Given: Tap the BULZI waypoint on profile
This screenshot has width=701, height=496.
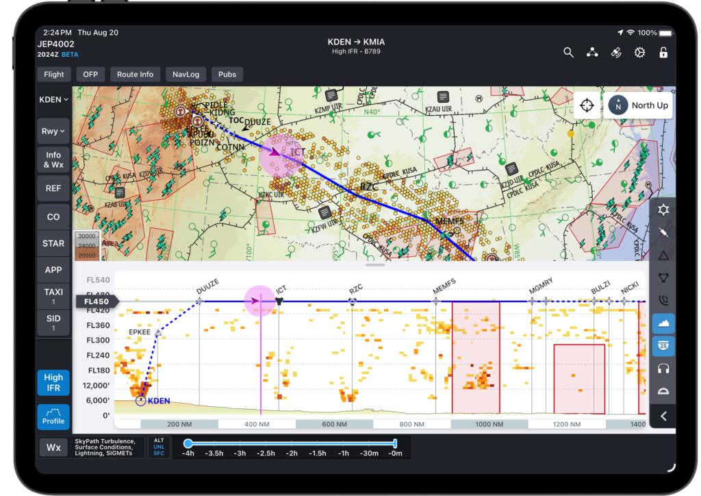Looking at the screenshot, I should pyautogui.click(x=594, y=301).
